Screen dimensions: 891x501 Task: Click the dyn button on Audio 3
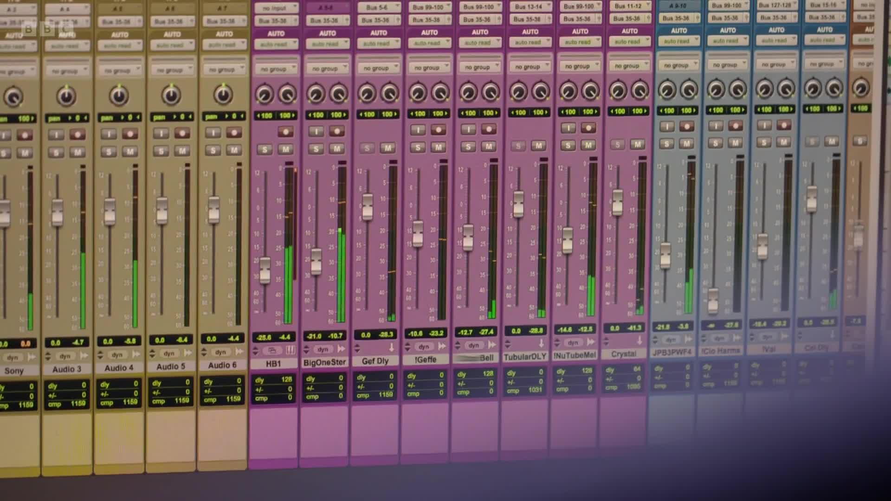tap(65, 356)
